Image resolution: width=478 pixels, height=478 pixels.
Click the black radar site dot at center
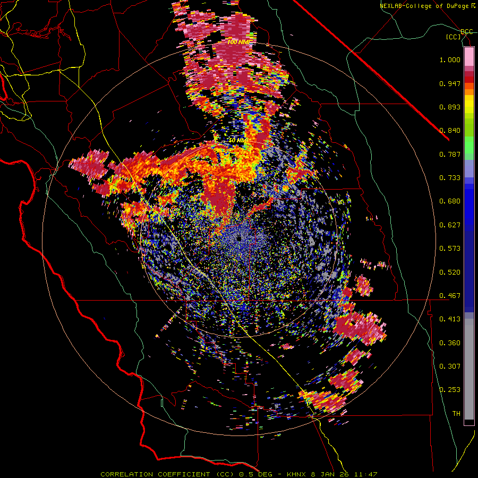point(238,238)
